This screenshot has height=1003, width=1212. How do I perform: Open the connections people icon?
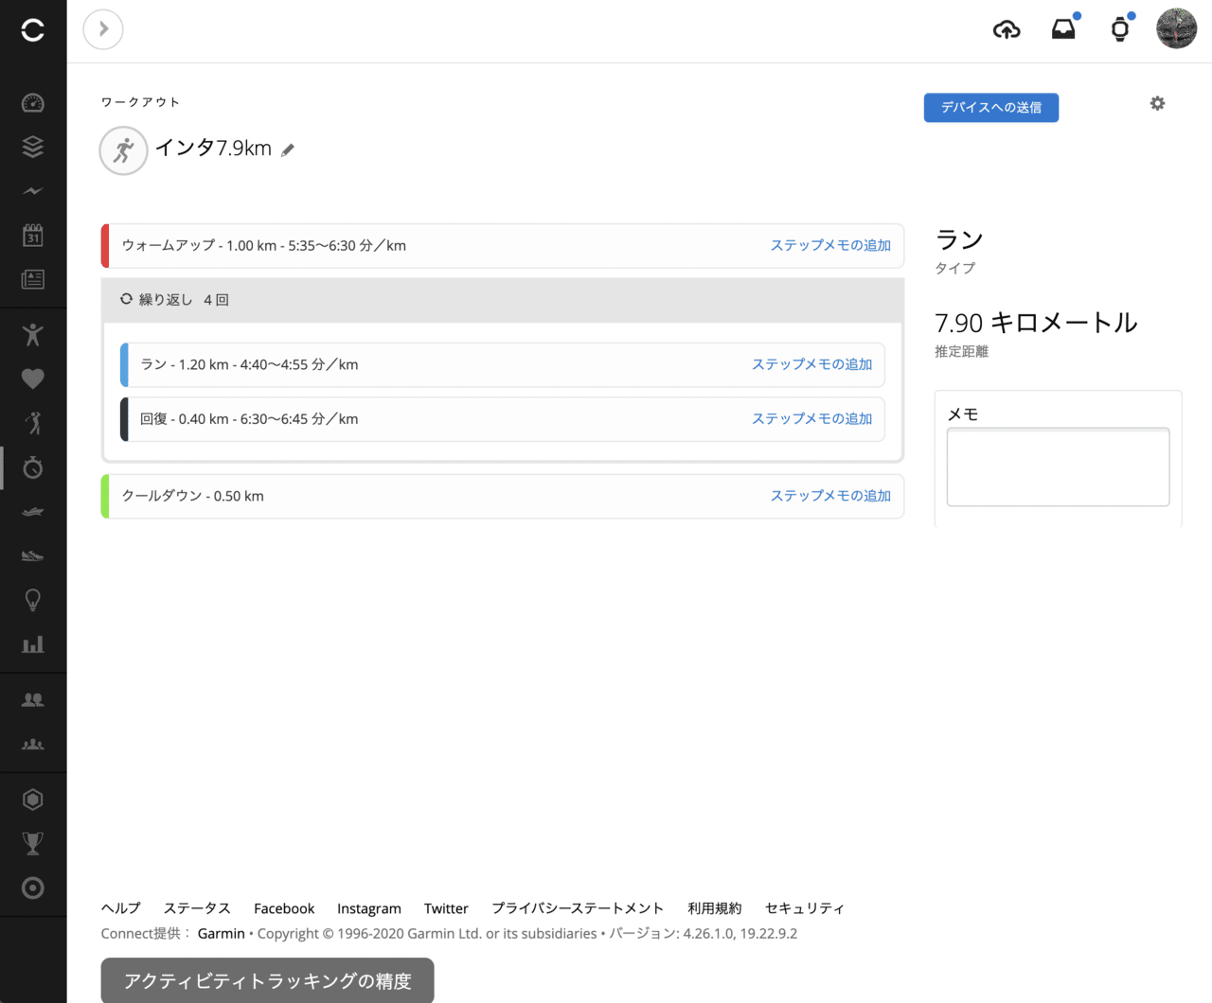[x=33, y=700]
